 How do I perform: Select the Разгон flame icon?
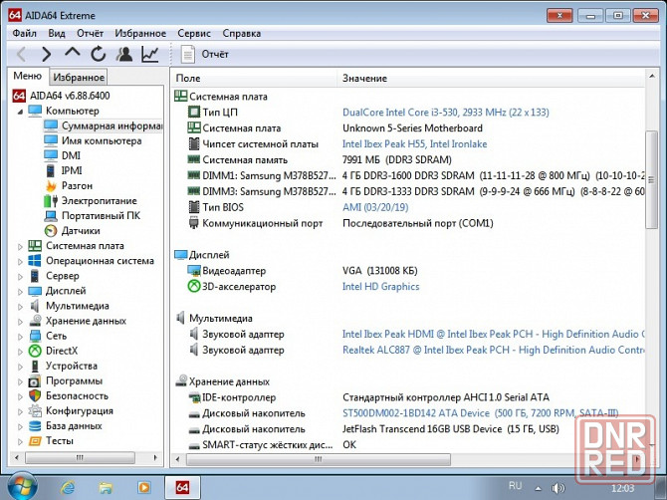click(x=51, y=186)
